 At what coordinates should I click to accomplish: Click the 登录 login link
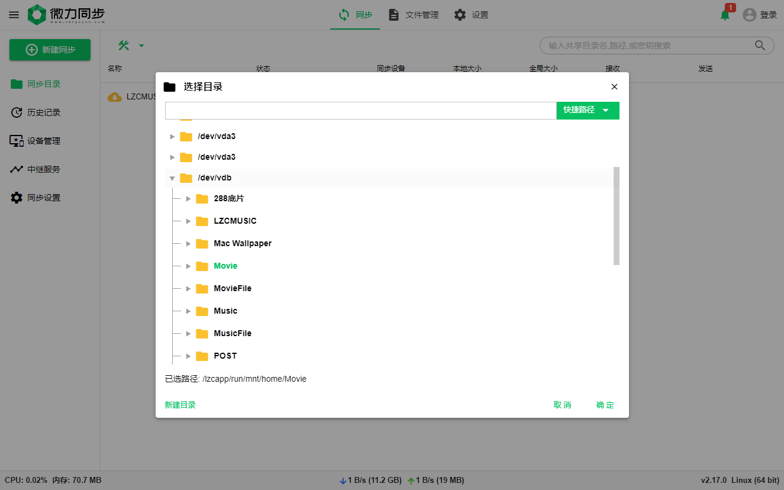[769, 15]
